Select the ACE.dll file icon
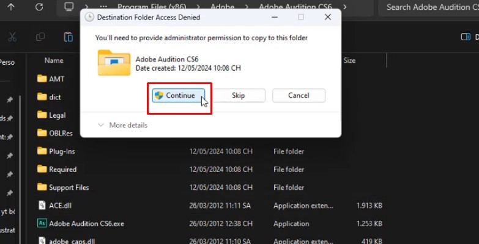This screenshot has height=244, width=479. 42,206
